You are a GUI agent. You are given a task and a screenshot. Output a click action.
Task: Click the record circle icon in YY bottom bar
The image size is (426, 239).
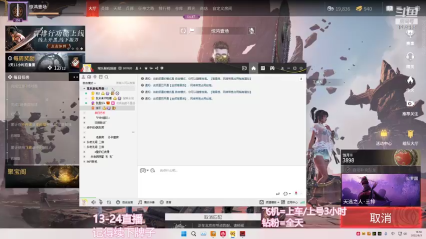pyautogui.click(x=162, y=202)
